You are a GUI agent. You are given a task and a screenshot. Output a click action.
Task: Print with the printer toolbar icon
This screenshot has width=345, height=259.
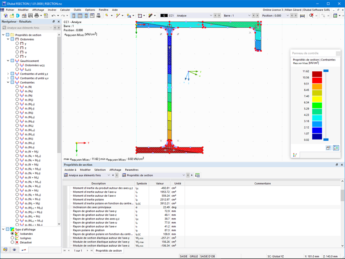tap(36, 15)
